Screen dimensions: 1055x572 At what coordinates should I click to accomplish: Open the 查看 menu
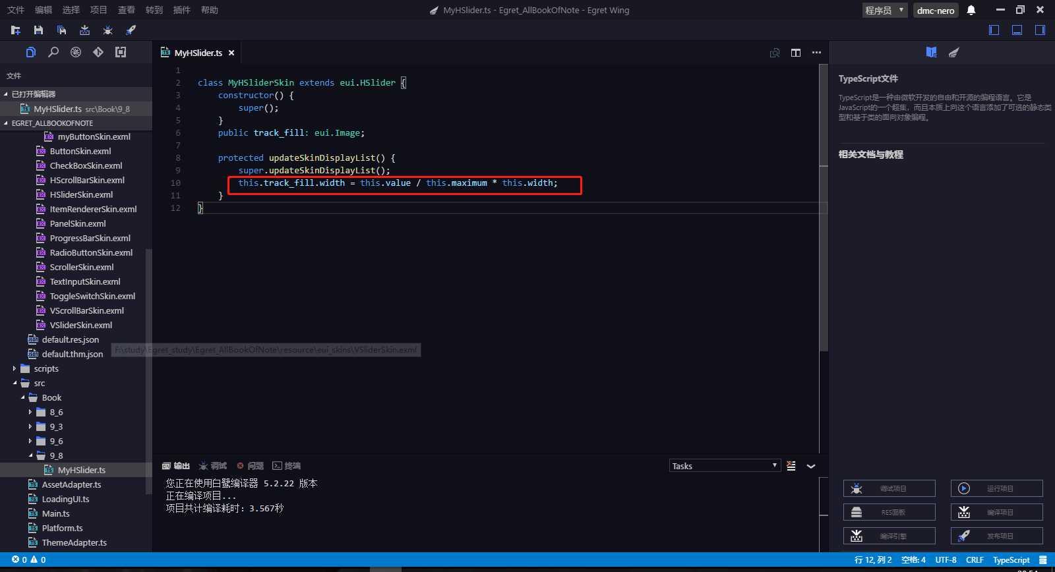click(x=127, y=10)
